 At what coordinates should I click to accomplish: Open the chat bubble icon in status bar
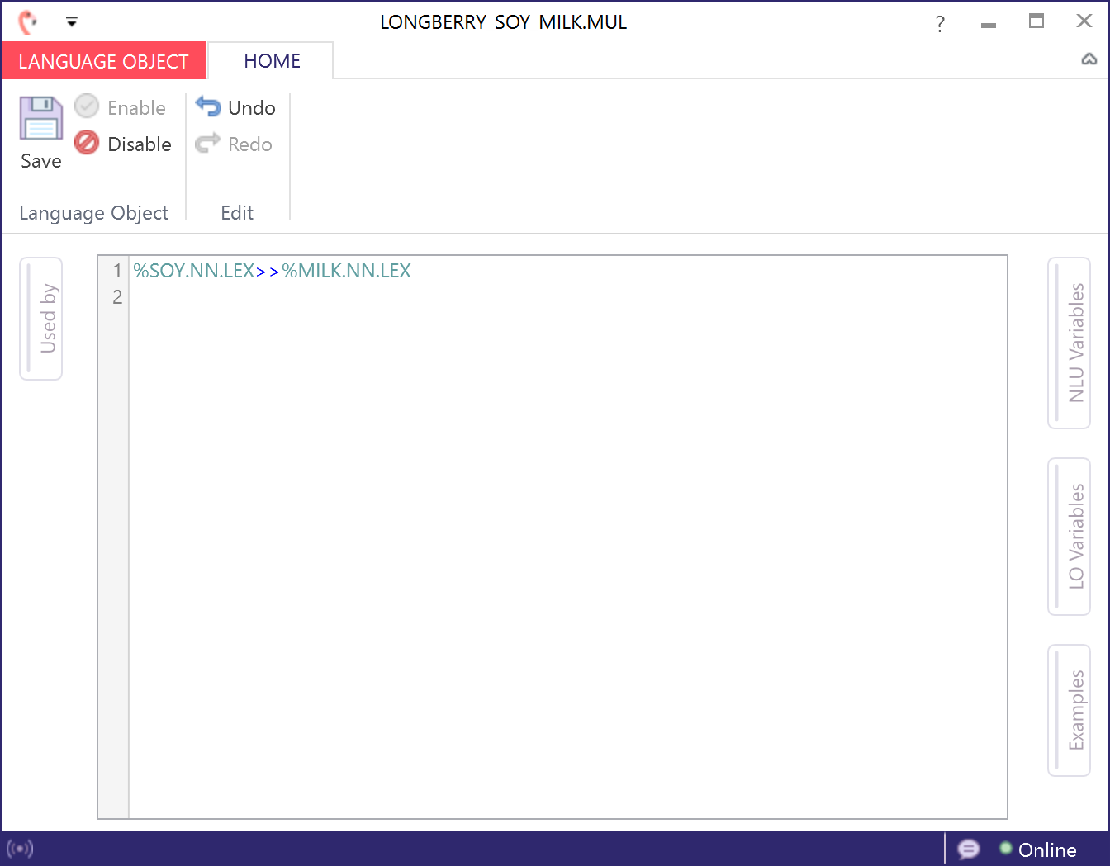click(968, 849)
